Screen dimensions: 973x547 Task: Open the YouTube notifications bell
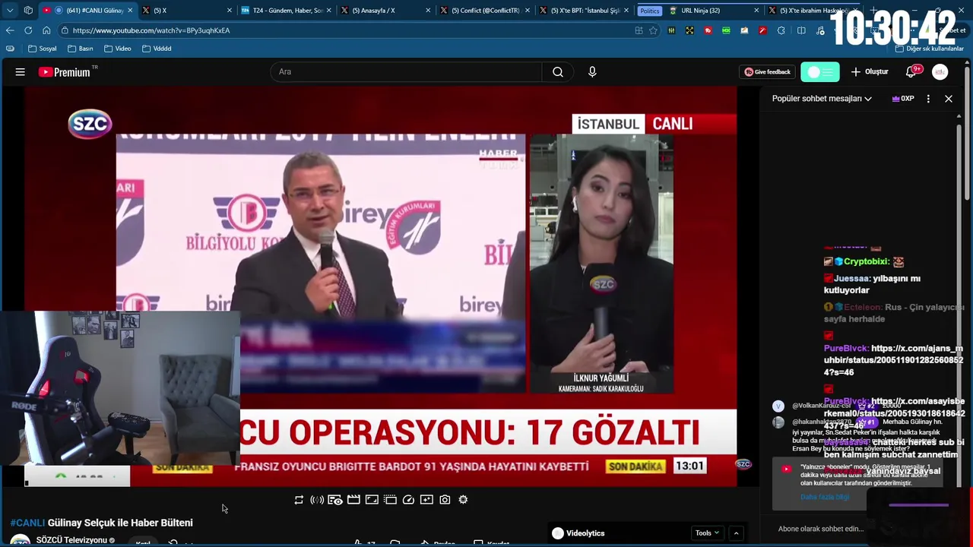pos(911,72)
